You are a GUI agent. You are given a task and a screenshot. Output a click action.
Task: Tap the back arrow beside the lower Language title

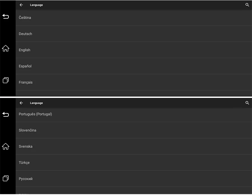tap(21, 103)
